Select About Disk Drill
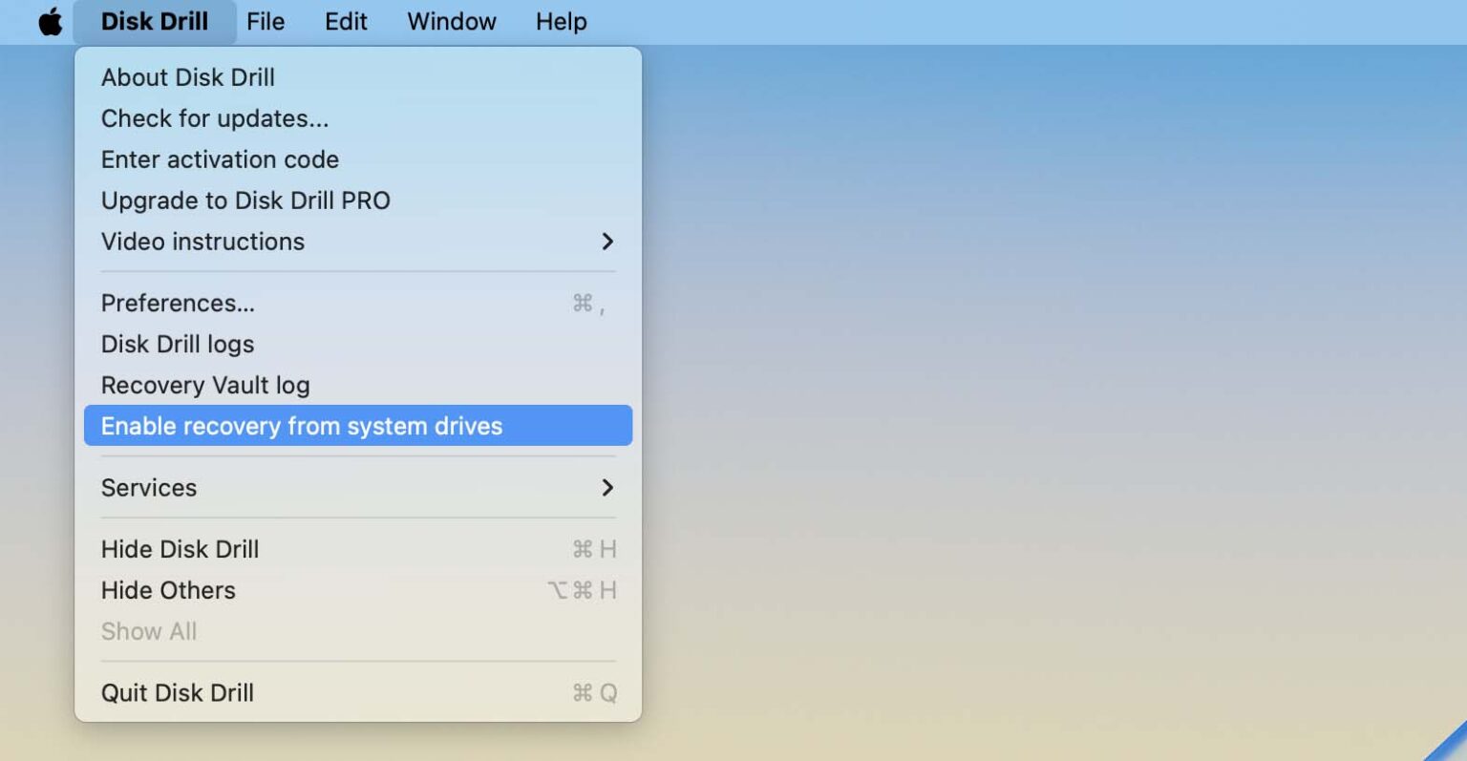 188,77
